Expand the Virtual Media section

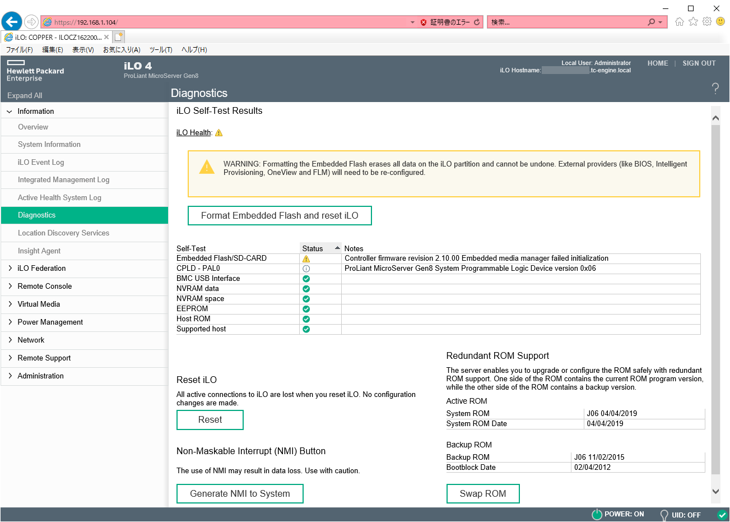10,304
